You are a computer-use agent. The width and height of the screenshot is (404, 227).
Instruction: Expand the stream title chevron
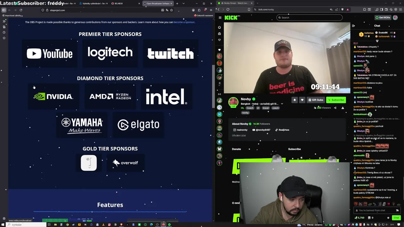point(282,104)
